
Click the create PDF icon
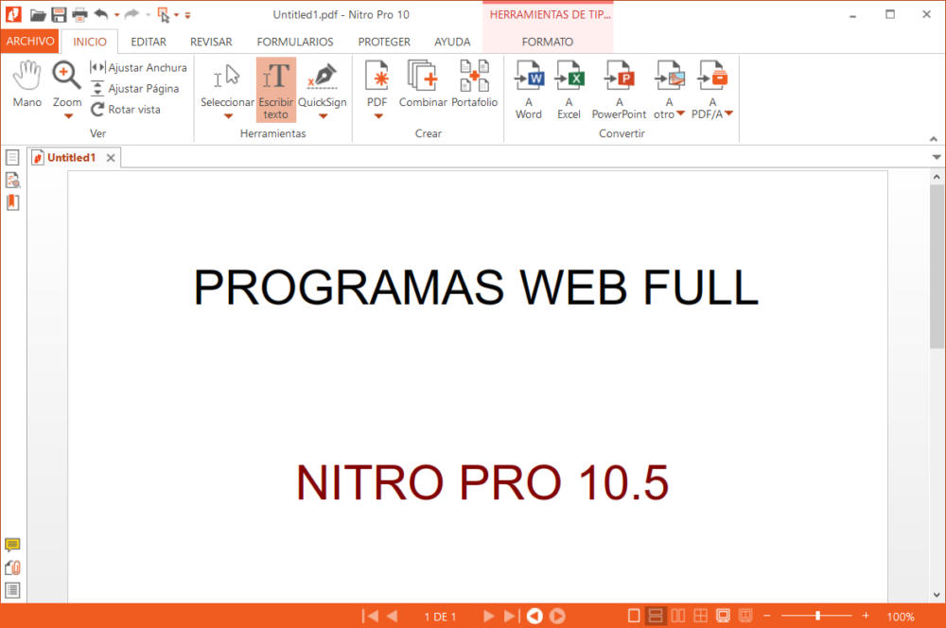point(377,77)
